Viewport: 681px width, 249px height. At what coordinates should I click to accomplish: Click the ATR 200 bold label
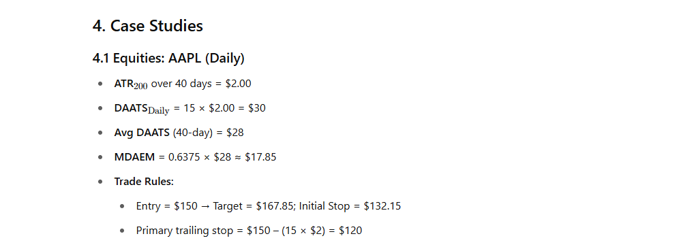pos(131,84)
